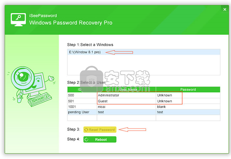Click the refresh icon in Reset Password
This screenshot has width=231, height=159.
[86, 130]
